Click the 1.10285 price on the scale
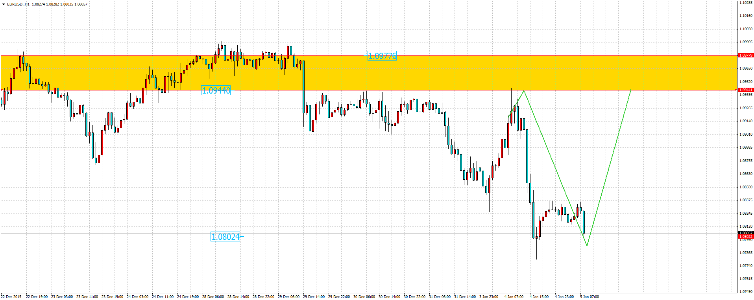Image resolution: width=754 pixels, height=300 pixels. coord(745,3)
